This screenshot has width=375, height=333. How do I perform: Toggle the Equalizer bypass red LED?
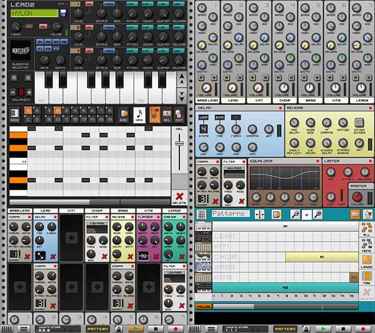317,162
